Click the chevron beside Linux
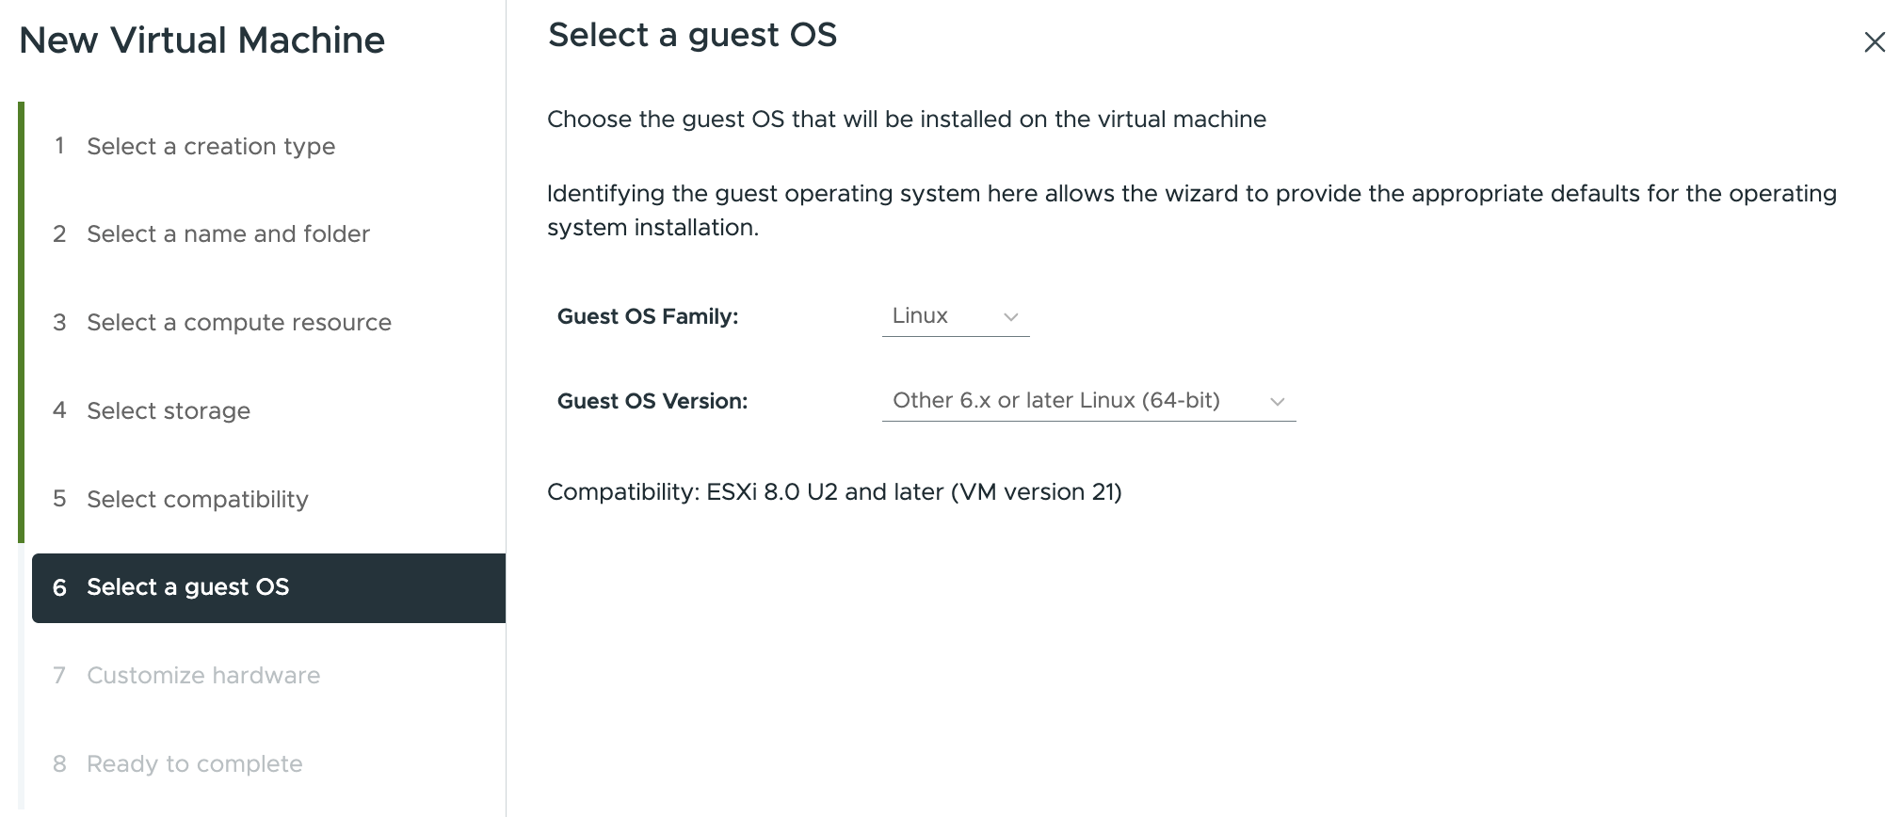Screen dimensions: 1900x817 pos(1010,318)
